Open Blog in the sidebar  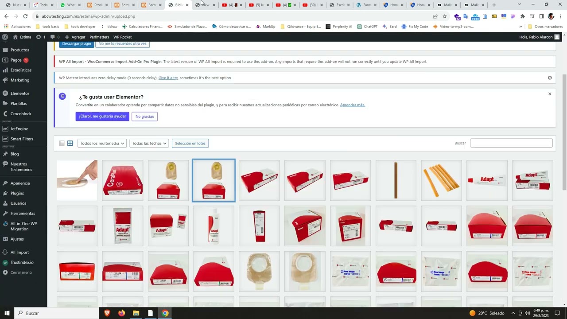pos(15,154)
